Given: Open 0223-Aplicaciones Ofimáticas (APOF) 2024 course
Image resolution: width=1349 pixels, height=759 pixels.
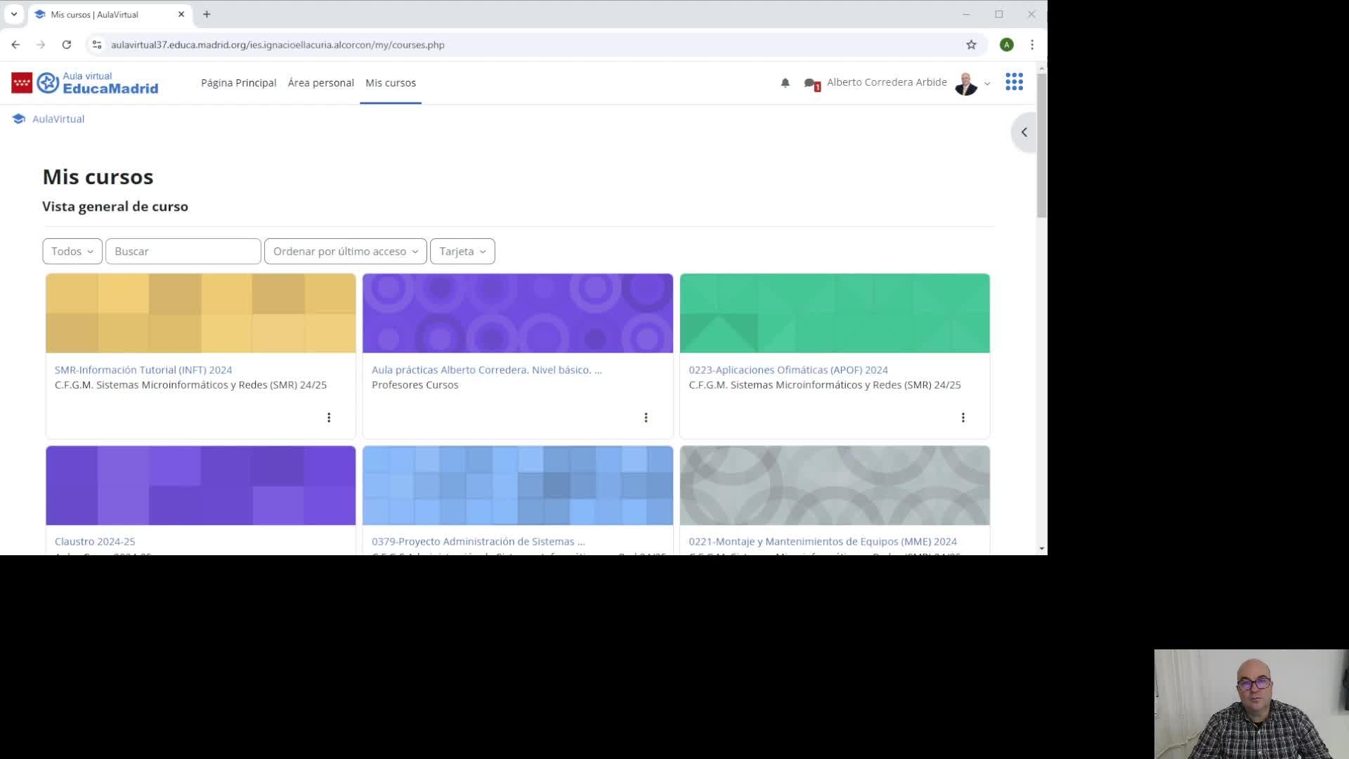Looking at the screenshot, I should click(788, 370).
